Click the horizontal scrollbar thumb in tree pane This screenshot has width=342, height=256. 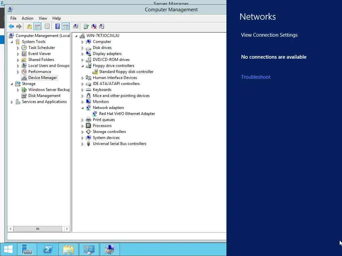pos(37,229)
